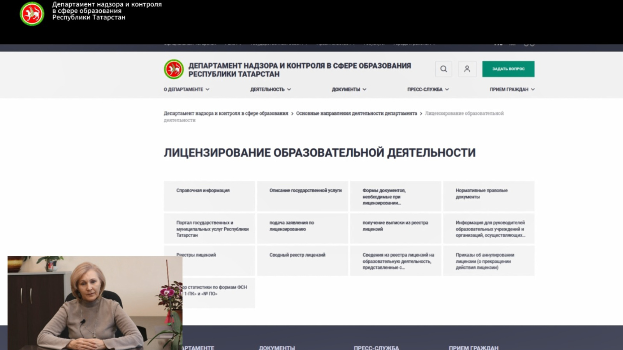Expand the «О департаменте» menu
Viewport: 623px width, 350px height.
[187, 89]
